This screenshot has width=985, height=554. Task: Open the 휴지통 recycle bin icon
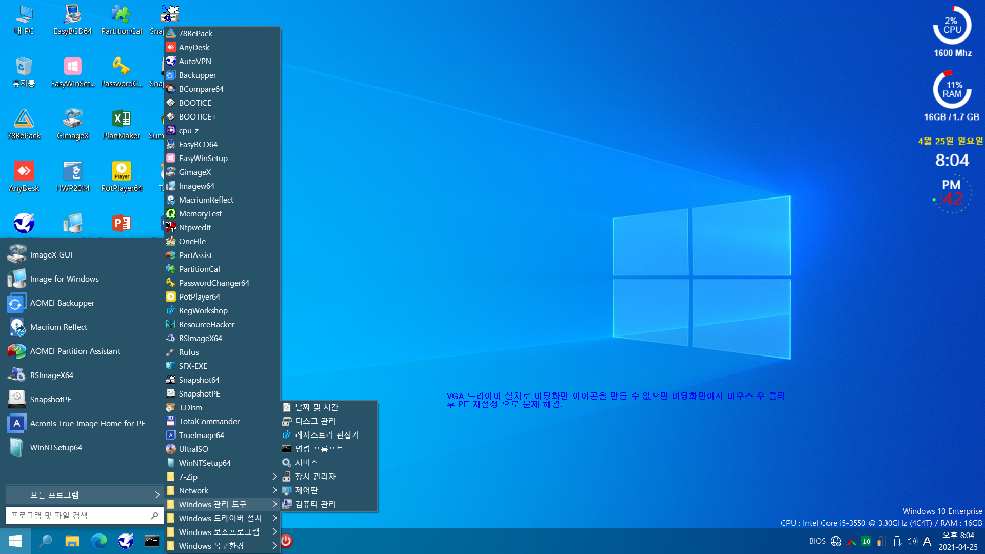pos(24,73)
